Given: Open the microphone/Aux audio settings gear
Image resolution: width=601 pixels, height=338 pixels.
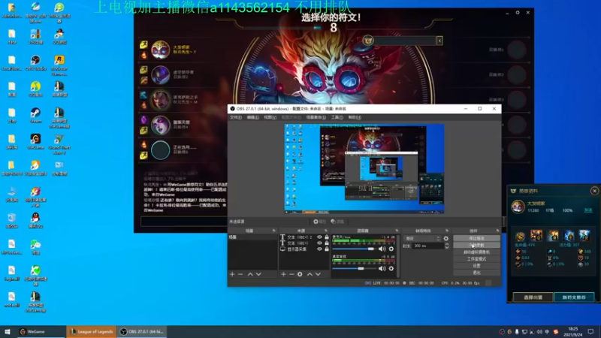Looking at the screenshot, I should pyautogui.click(x=391, y=249).
